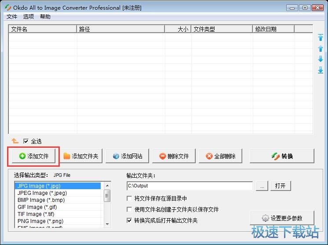Click the 全部删除 delete all button

[220, 156]
